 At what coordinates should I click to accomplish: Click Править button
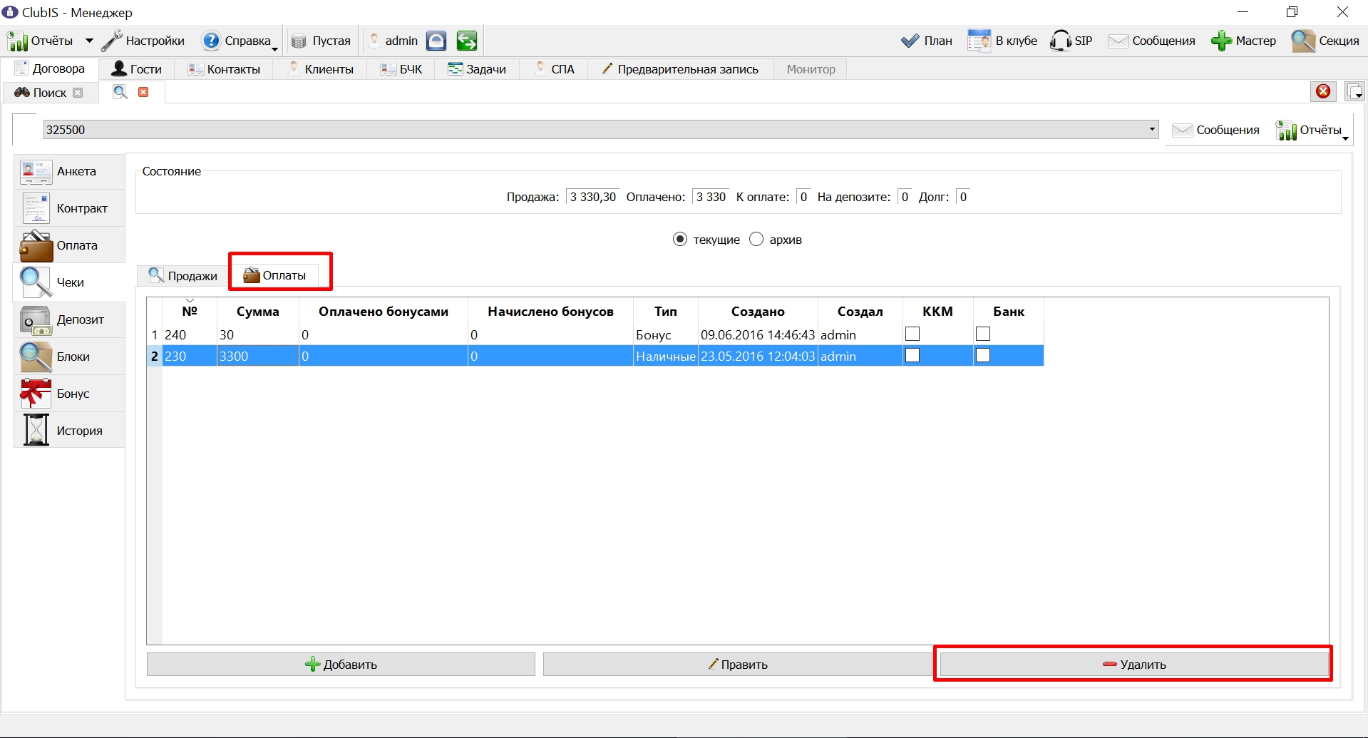click(738, 664)
